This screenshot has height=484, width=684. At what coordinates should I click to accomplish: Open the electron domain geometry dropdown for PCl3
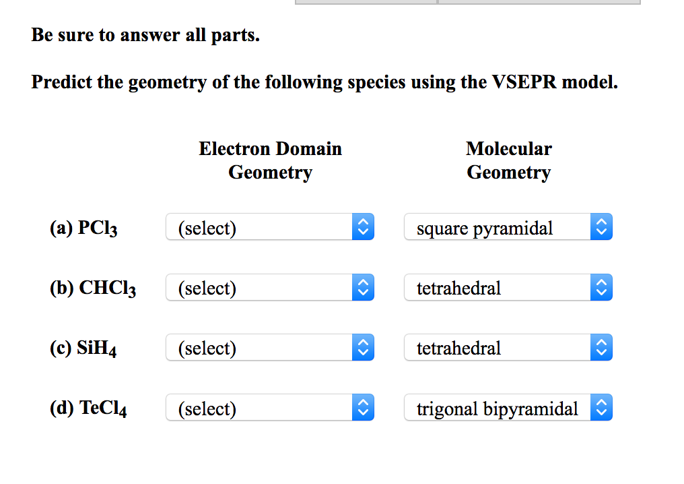click(x=263, y=226)
